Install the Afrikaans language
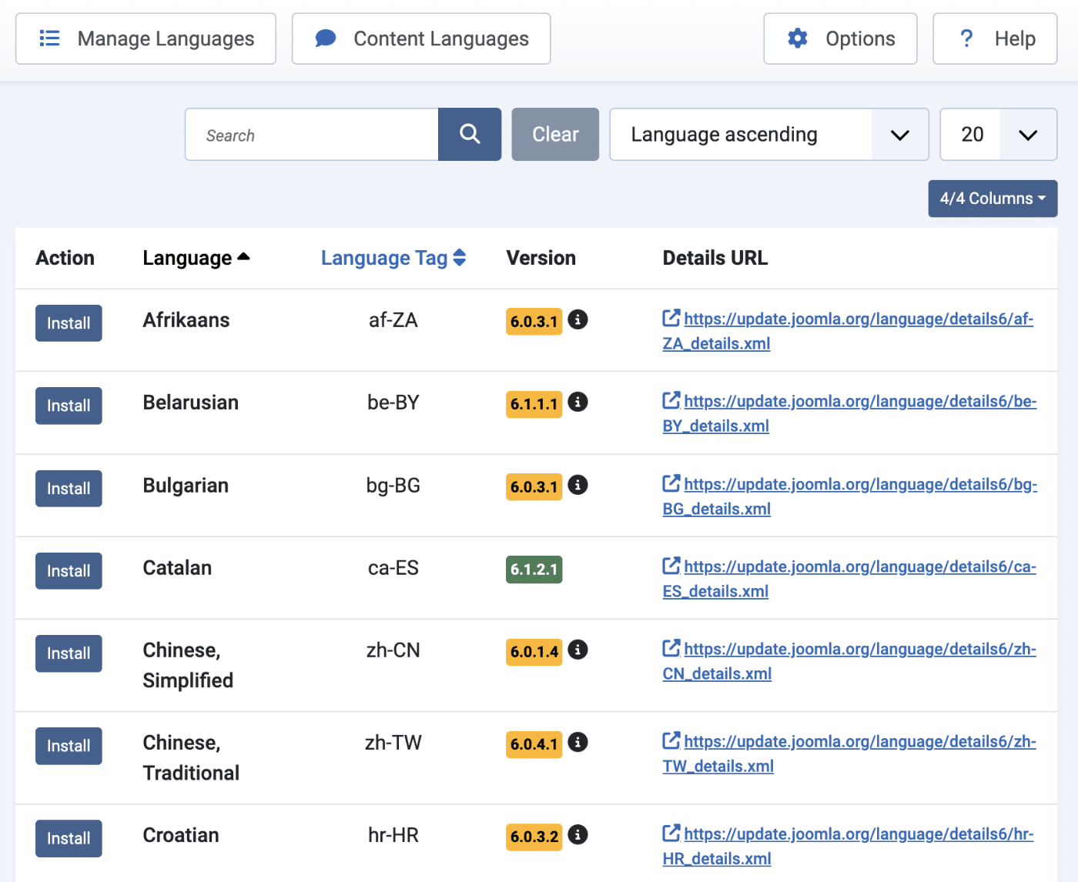Image resolution: width=1078 pixels, height=882 pixels. 69,323
